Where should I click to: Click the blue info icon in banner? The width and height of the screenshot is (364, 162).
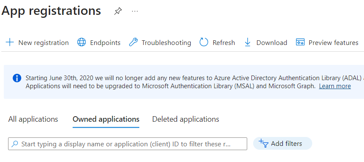pos(17,78)
